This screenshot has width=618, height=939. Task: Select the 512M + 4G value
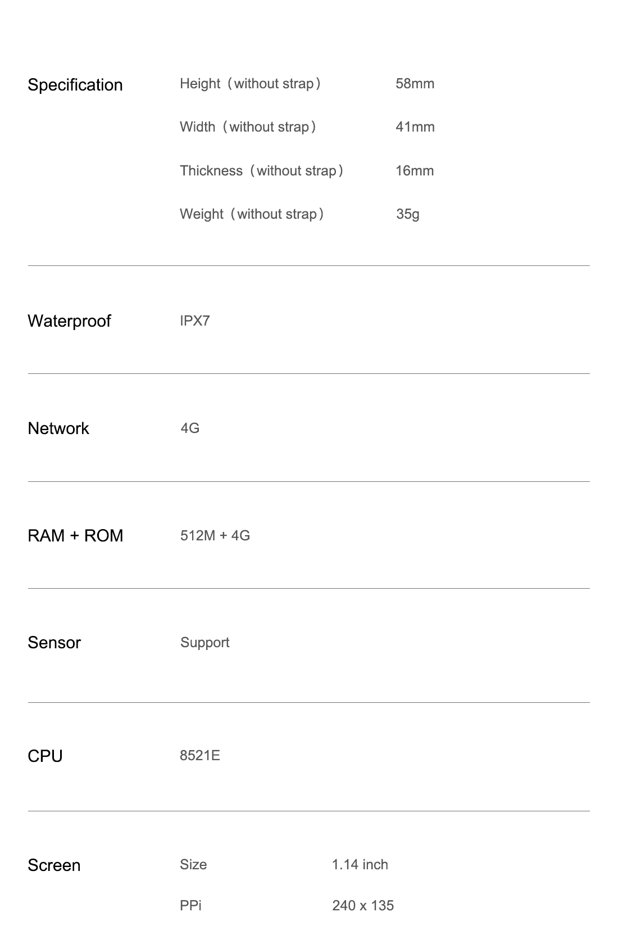click(x=215, y=535)
